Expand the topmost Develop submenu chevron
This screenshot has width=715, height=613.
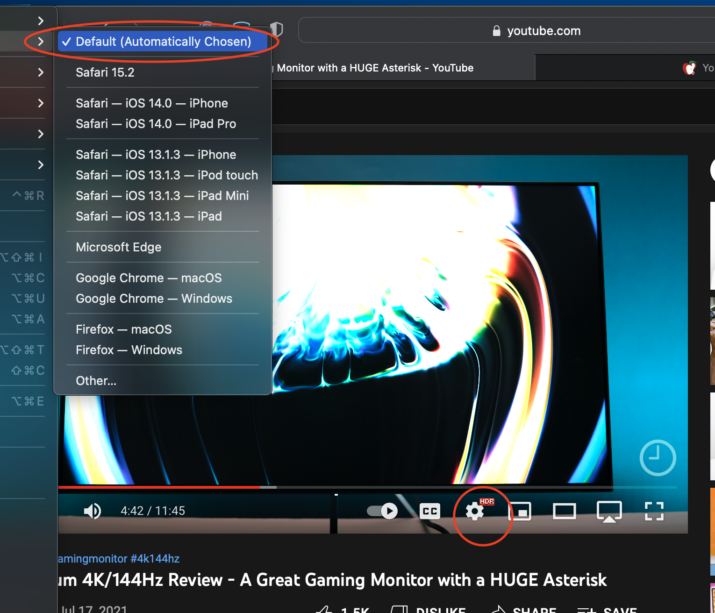[41, 21]
